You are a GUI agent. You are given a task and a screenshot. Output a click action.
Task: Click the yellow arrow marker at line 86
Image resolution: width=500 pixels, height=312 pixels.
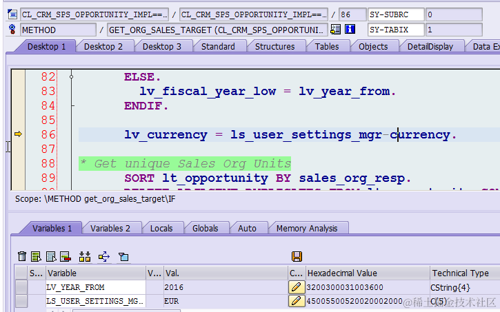[x=18, y=134]
